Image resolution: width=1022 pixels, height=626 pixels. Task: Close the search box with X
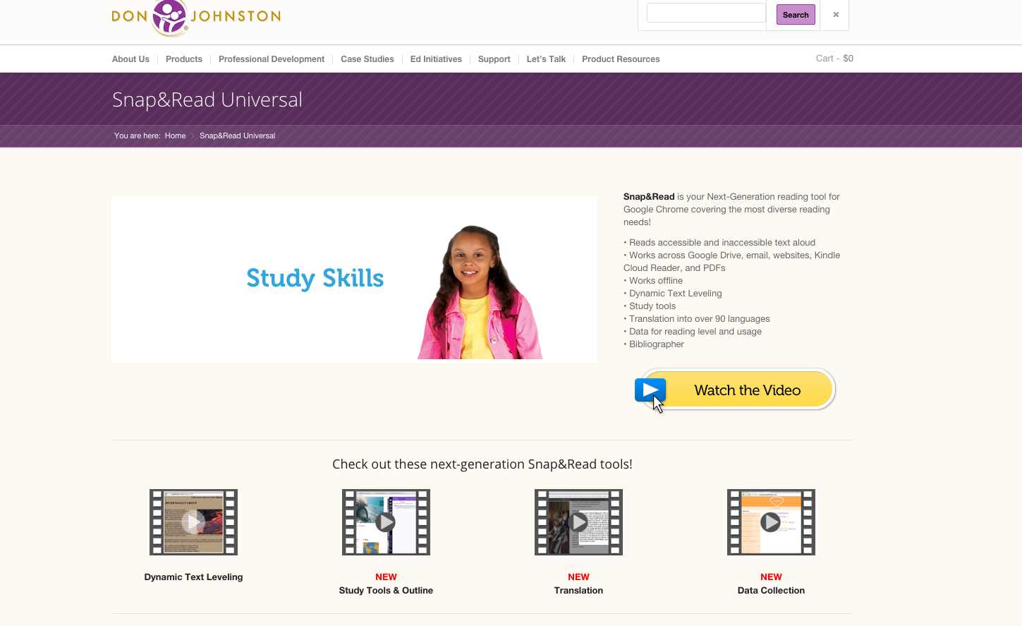836,15
